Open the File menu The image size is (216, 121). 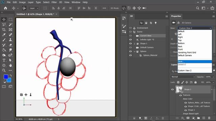9,2
